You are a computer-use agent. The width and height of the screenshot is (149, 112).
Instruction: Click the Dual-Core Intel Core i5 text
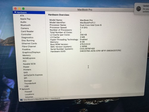point(91,25)
